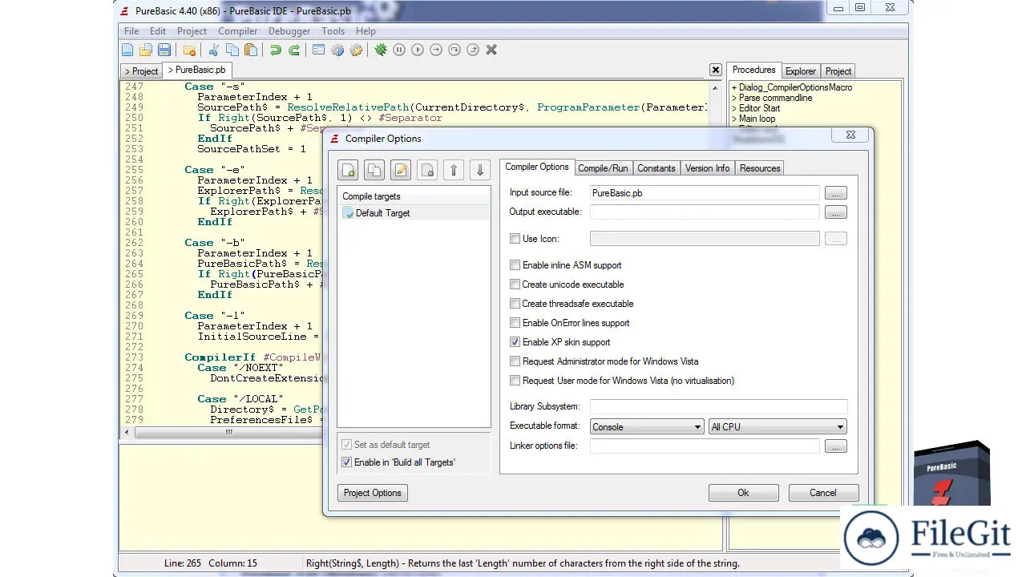Click the debugger Step Over icon

(x=454, y=50)
